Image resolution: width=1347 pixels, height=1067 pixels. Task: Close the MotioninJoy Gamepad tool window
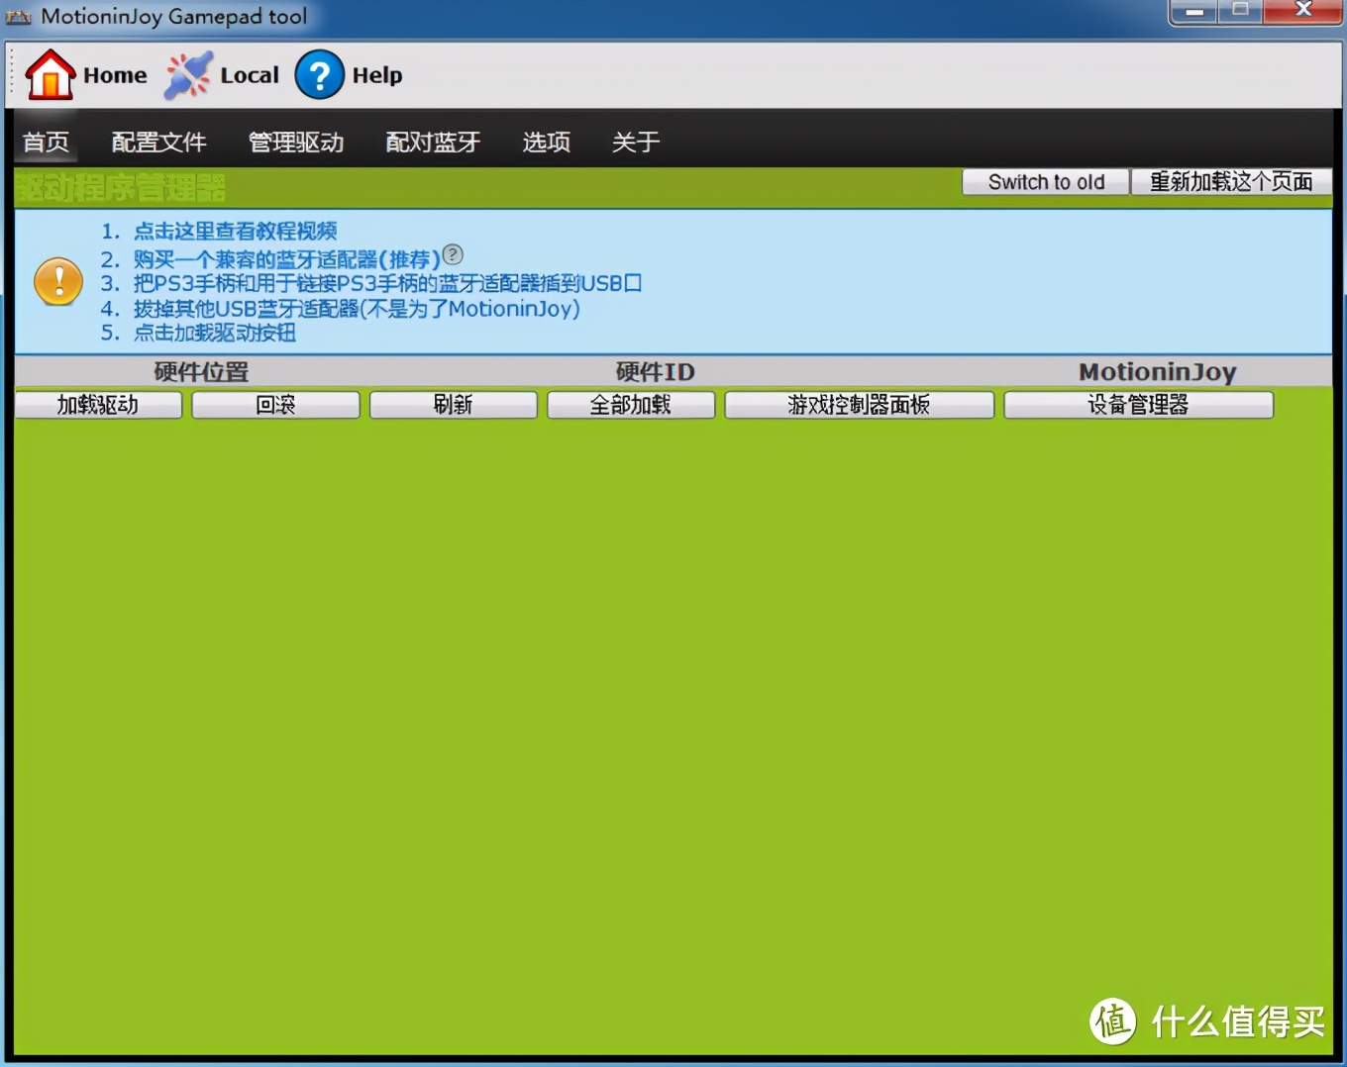click(1303, 12)
